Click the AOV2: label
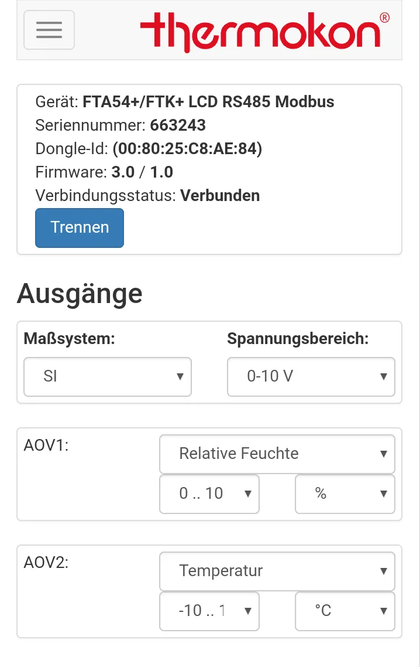This screenshot has width=420, height=667. point(46,562)
